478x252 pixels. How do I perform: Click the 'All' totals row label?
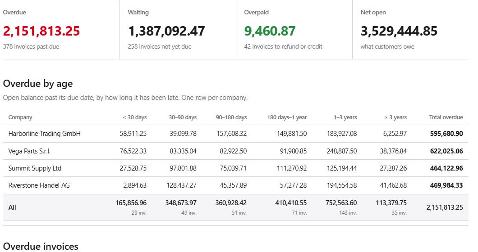12,207
